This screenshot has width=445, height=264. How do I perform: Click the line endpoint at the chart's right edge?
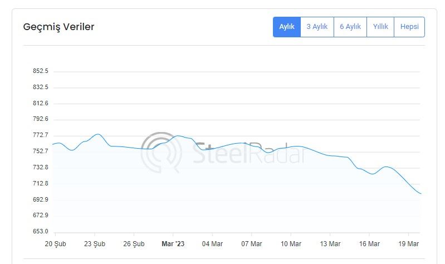click(x=420, y=194)
